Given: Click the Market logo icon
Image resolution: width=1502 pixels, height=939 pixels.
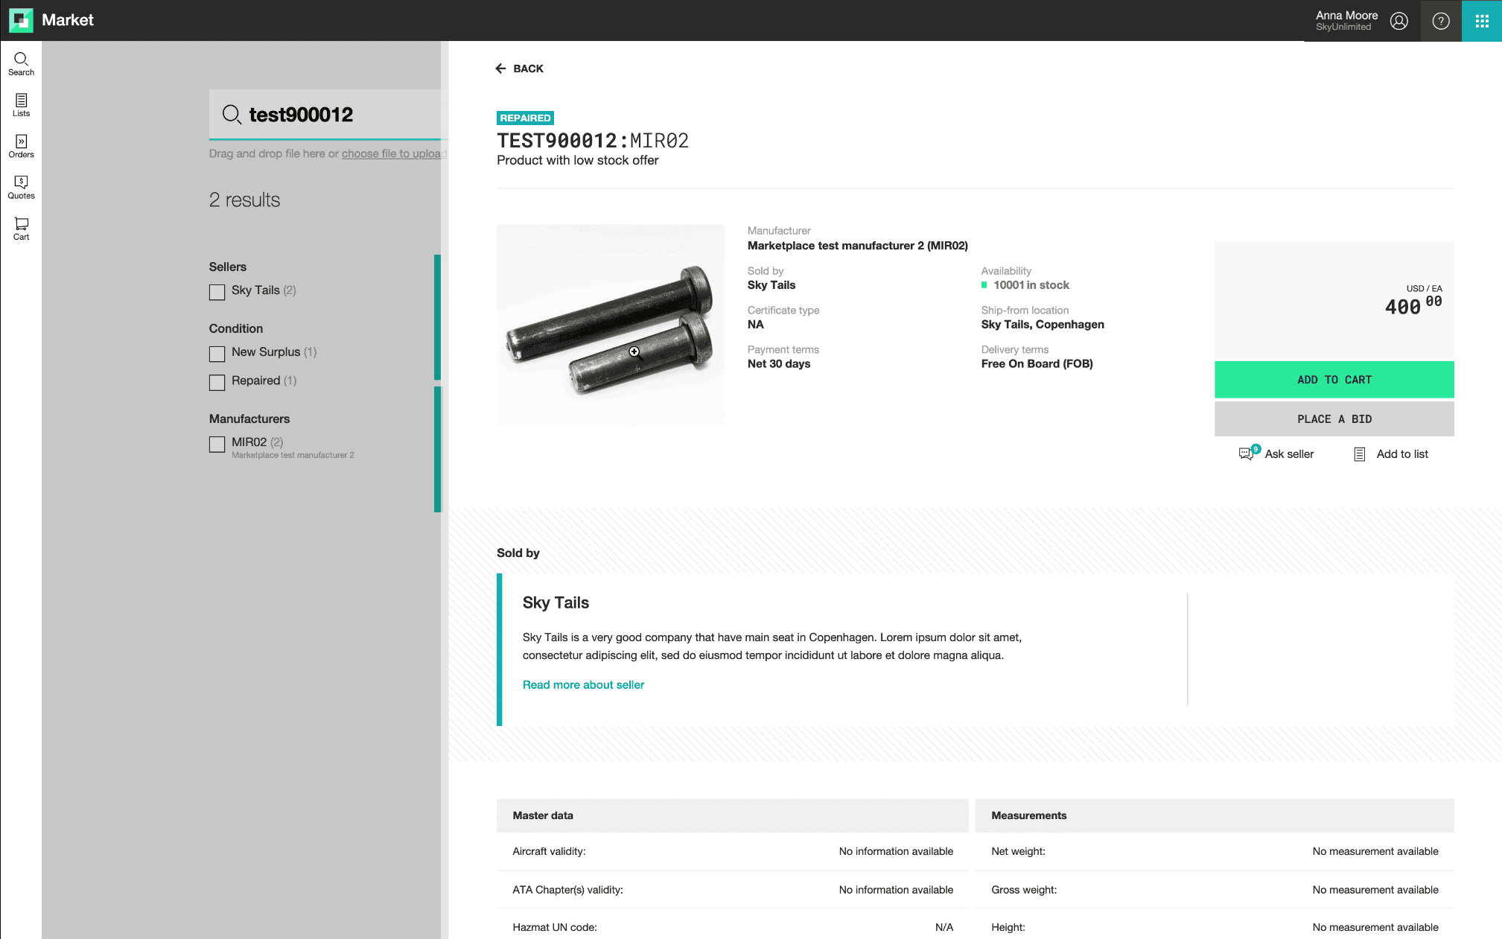Looking at the screenshot, I should point(21,20).
